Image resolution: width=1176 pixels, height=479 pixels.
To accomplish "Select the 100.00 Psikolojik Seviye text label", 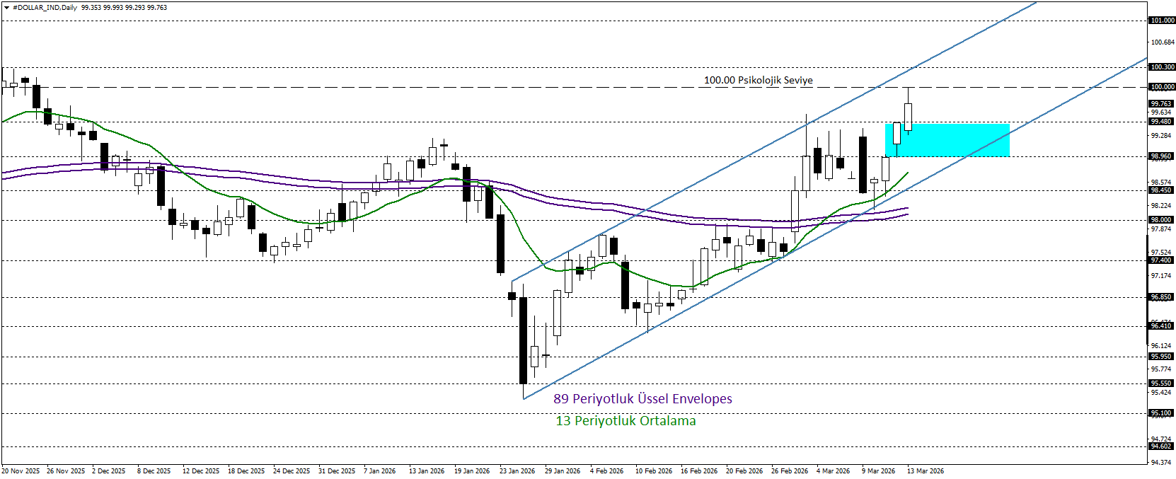I will [x=758, y=80].
